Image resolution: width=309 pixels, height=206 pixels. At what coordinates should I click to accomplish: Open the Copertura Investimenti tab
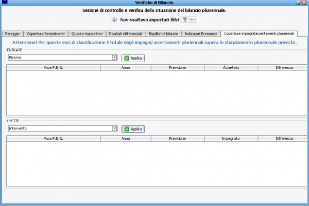(x=46, y=33)
